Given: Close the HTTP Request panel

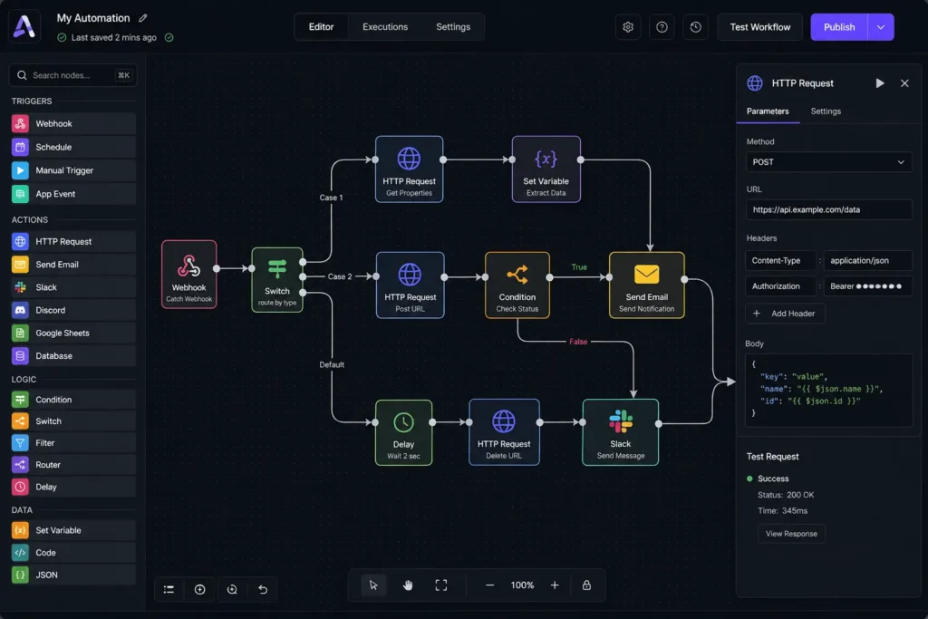Looking at the screenshot, I should [x=904, y=83].
